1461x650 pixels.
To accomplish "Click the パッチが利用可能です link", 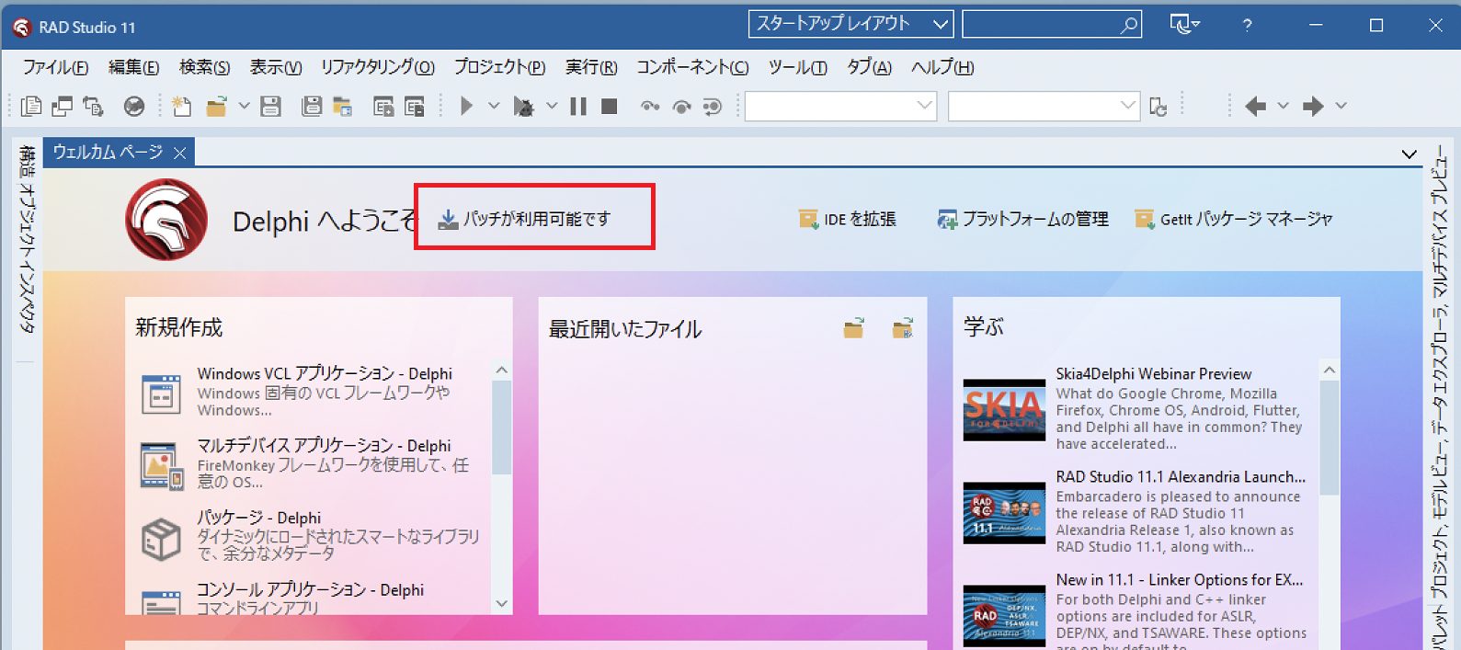I will pyautogui.click(x=524, y=219).
